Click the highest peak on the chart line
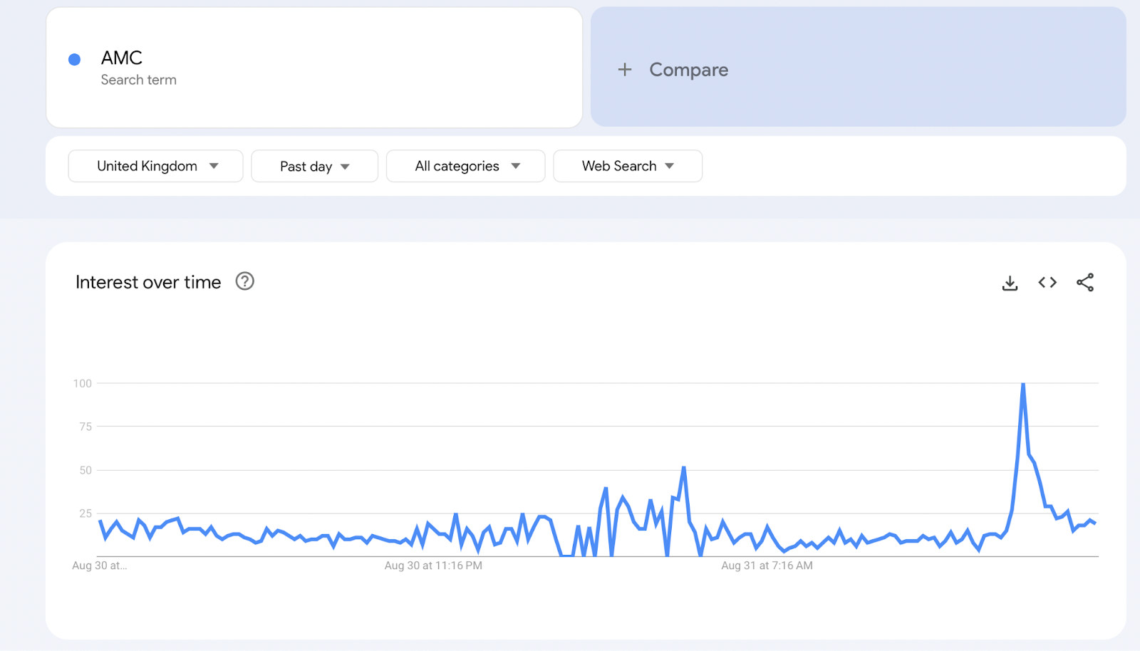The image size is (1140, 651). pyautogui.click(x=1023, y=385)
